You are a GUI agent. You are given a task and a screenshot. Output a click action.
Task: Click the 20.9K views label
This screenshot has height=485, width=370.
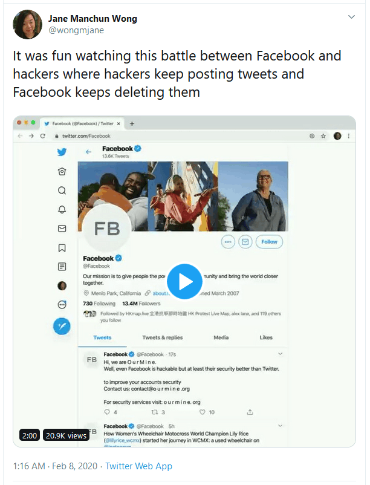coord(67,435)
